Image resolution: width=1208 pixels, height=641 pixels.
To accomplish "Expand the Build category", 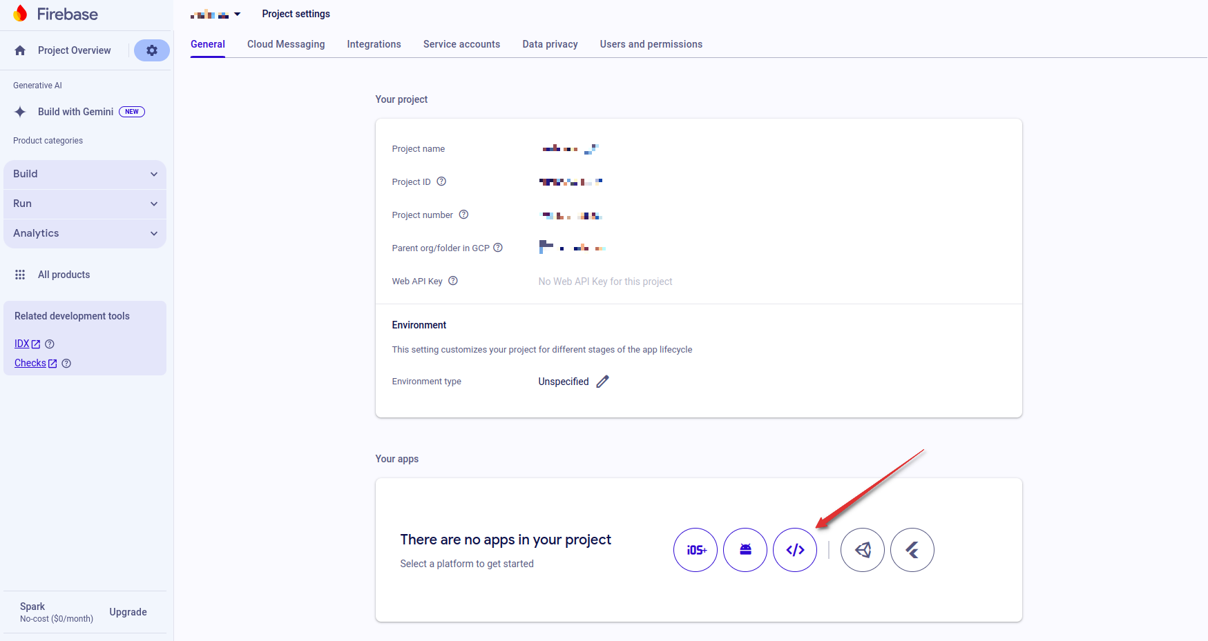I will pos(85,174).
